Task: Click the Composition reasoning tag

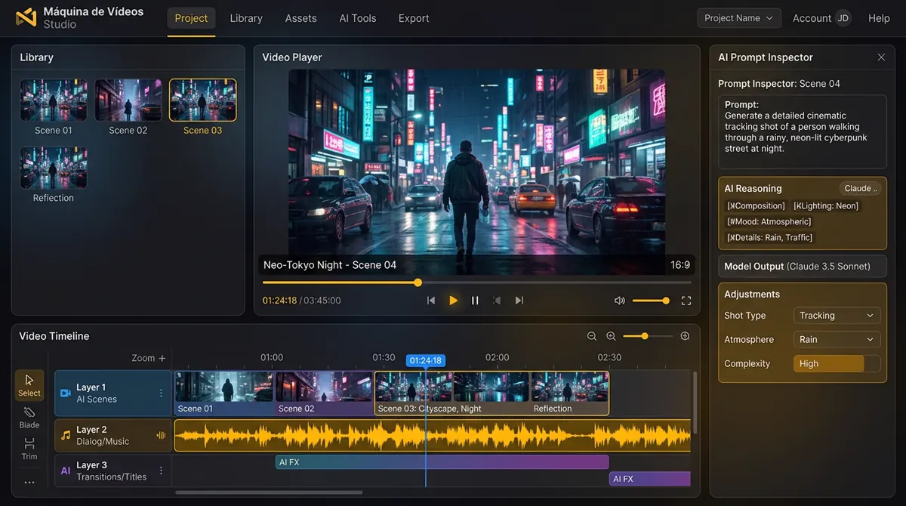Action: click(x=756, y=205)
